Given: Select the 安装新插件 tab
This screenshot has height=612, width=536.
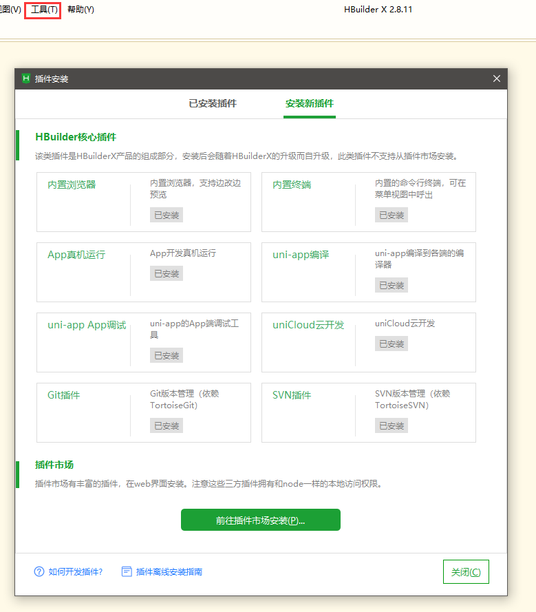Looking at the screenshot, I should (310, 103).
